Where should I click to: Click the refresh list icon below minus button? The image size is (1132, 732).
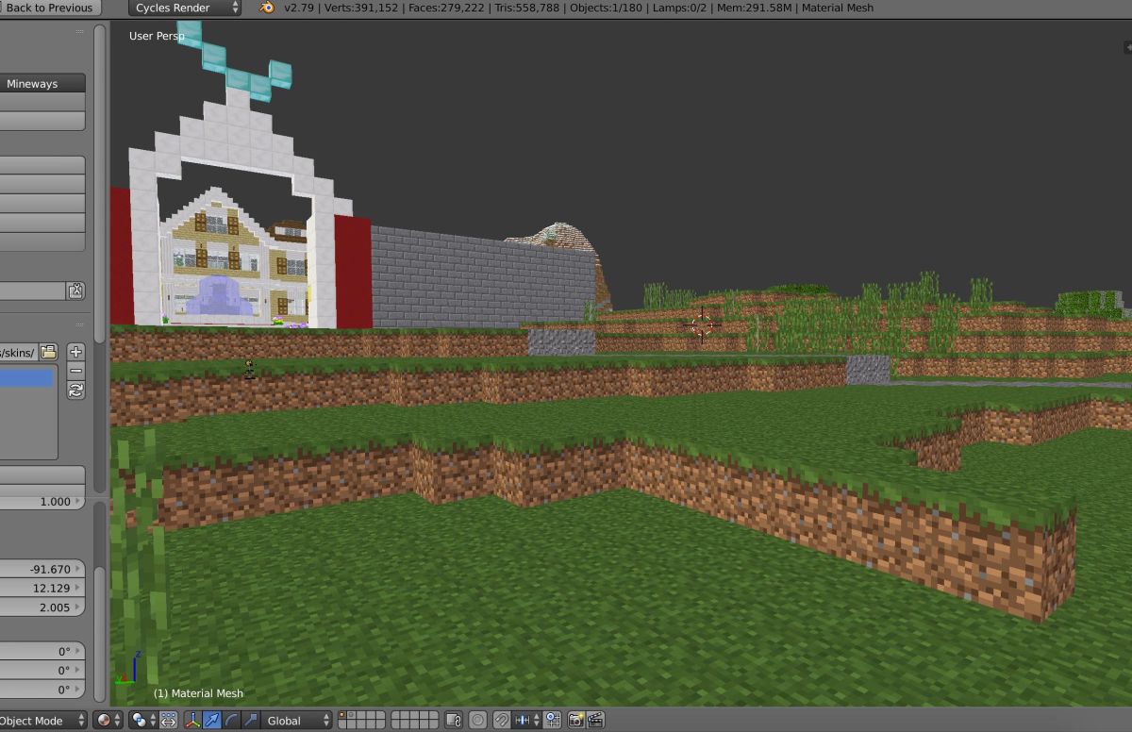tap(76, 390)
